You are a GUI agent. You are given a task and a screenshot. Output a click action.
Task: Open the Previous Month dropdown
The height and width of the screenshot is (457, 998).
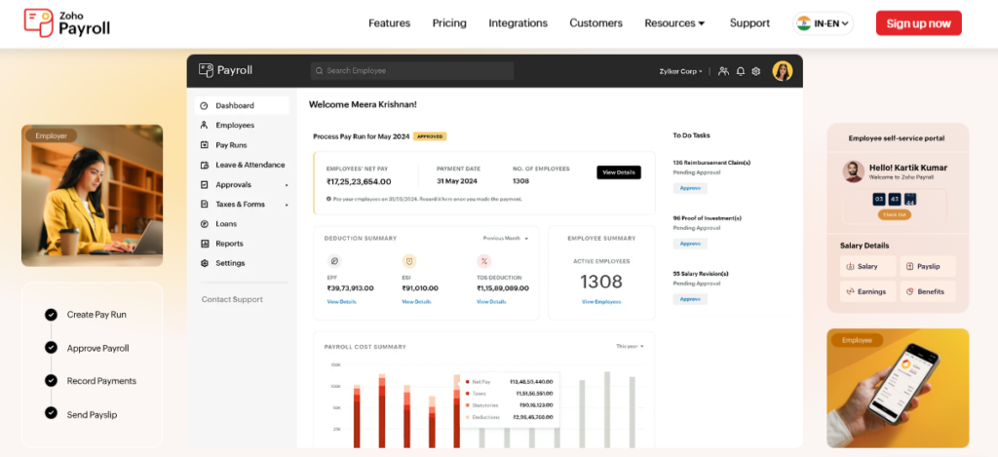[506, 238]
